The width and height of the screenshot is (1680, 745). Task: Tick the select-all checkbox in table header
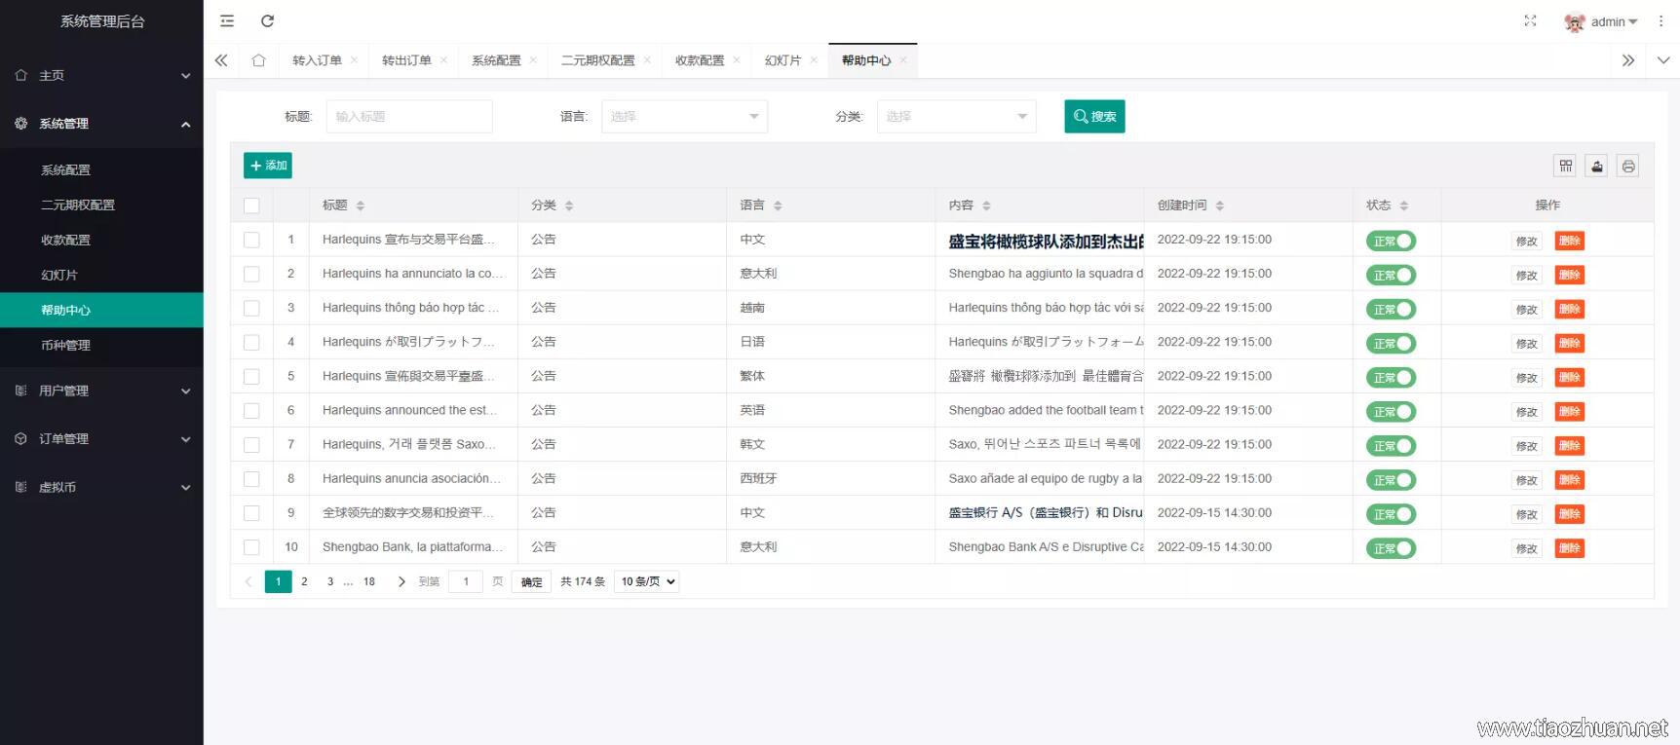tap(251, 205)
